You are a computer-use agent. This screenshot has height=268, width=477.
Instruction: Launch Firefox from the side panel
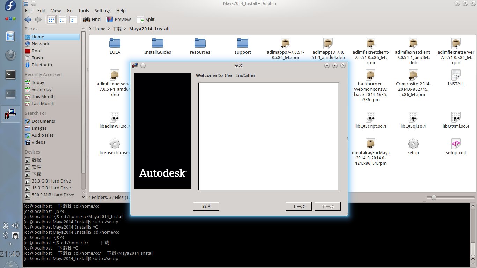point(10,55)
